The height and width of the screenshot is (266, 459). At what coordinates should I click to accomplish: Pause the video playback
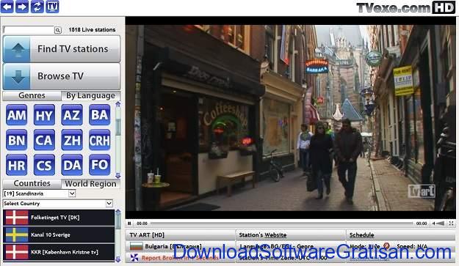click(129, 223)
